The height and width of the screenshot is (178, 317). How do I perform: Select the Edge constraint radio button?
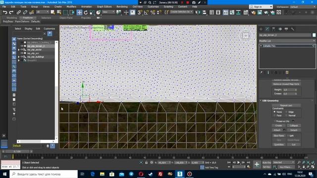click(x=286, y=112)
